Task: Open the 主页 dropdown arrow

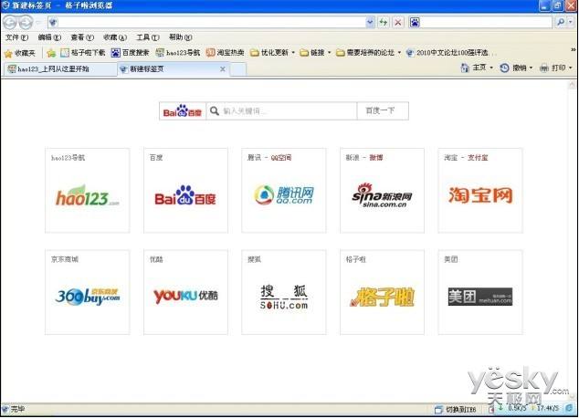Action: 491,68
